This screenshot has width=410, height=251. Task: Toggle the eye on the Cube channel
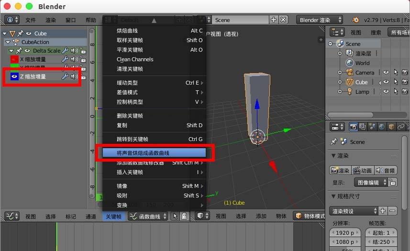tap(29, 33)
